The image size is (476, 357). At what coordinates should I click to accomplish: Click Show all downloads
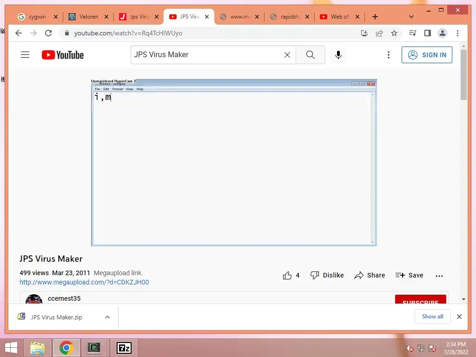(433, 316)
